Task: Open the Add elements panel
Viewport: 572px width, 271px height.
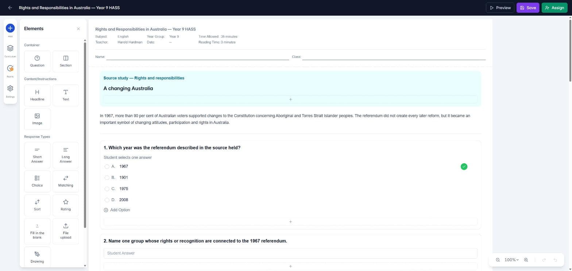Action: [x=10, y=28]
